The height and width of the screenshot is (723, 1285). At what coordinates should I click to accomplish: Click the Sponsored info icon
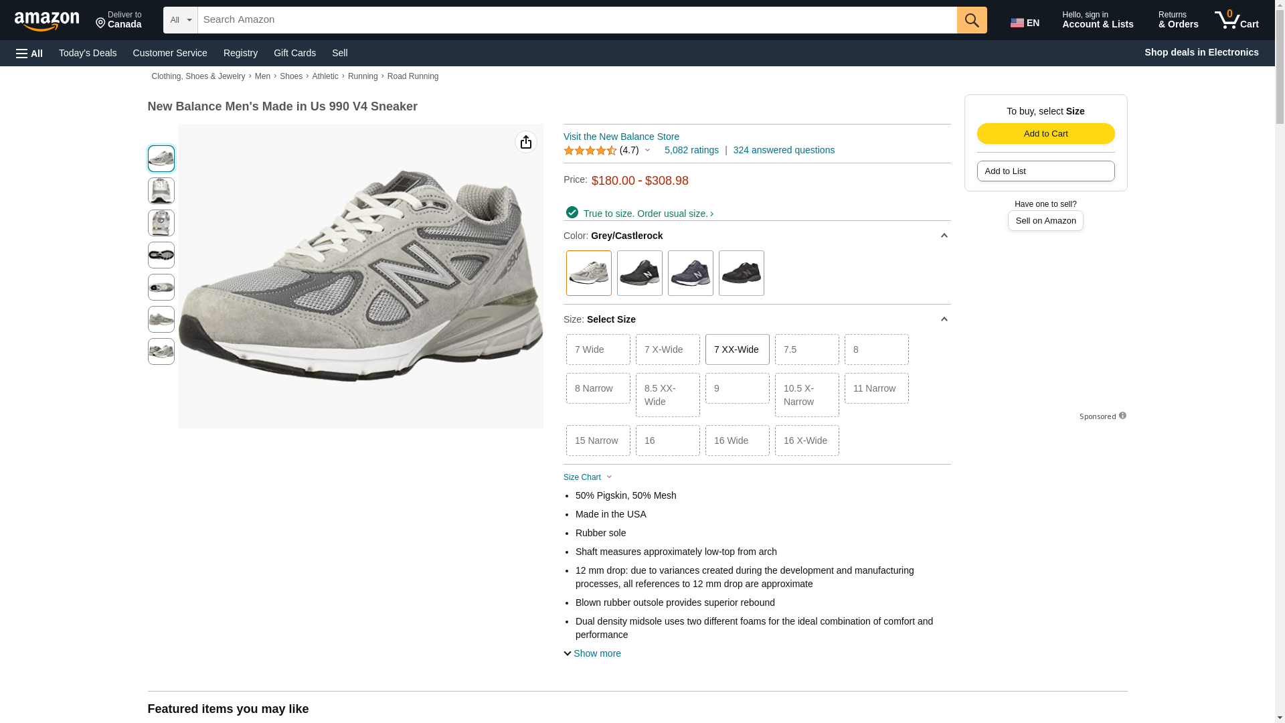point(1122,416)
